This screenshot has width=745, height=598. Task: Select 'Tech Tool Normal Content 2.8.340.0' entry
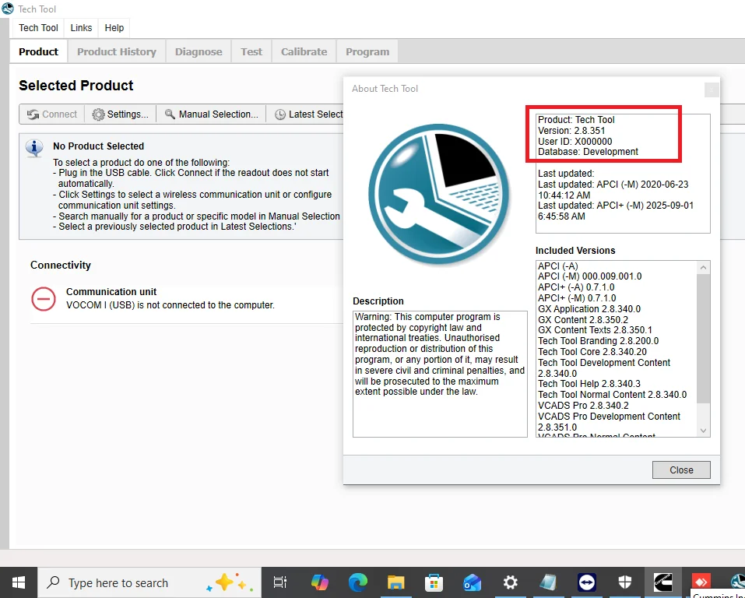(612, 395)
